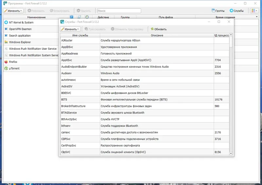Image resolution: width=262 pixels, height=185 pixels.
Task: Click the Firefox icon in programs list
Action: (x=6, y=62)
